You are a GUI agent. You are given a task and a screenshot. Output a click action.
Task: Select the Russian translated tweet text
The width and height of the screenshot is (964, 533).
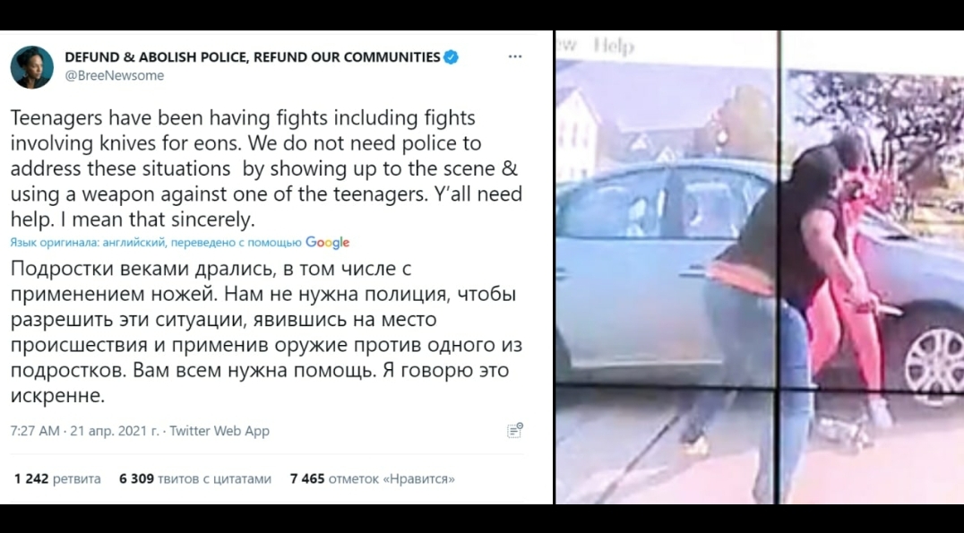[x=266, y=332]
